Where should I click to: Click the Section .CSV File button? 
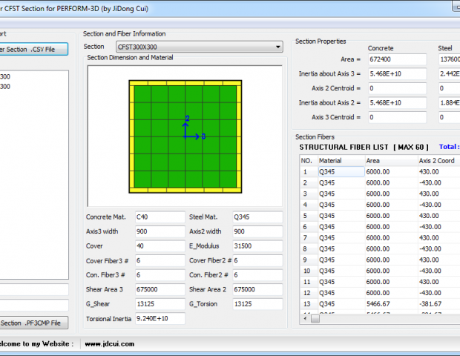pyautogui.click(x=33, y=49)
